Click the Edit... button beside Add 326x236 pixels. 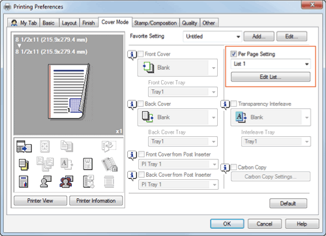tap(291, 37)
